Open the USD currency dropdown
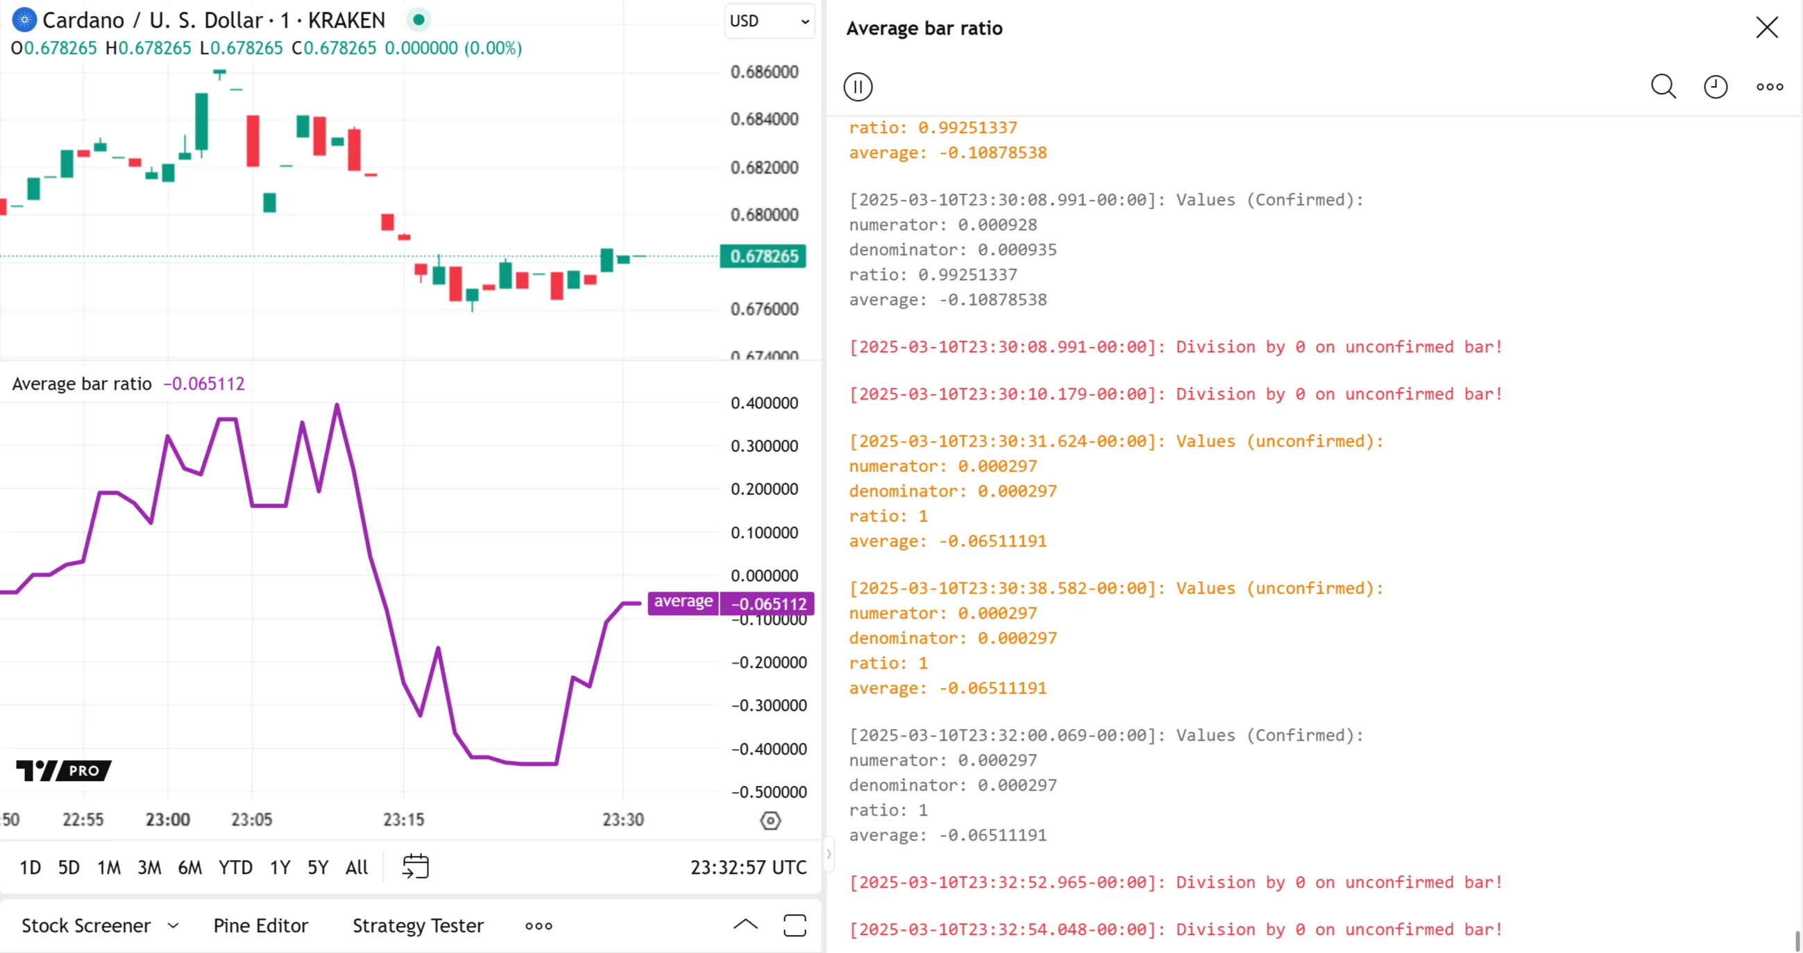The height and width of the screenshot is (953, 1803). tap(768, 21)
